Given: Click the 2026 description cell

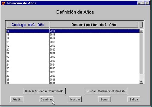Looking at the screenshot, I should 94,72.
